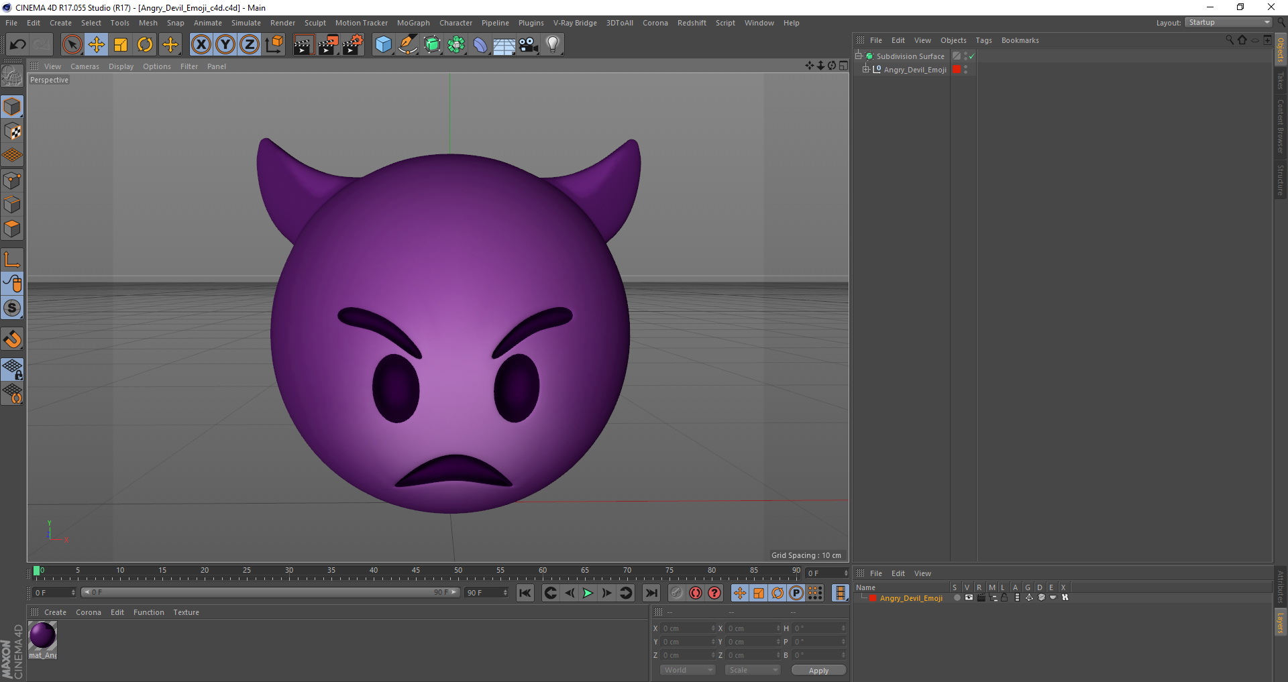The width and height of the screenshot is (1288, 682).
Task: Search objects with magnifier icon
Action: [x=1229, y=40]
